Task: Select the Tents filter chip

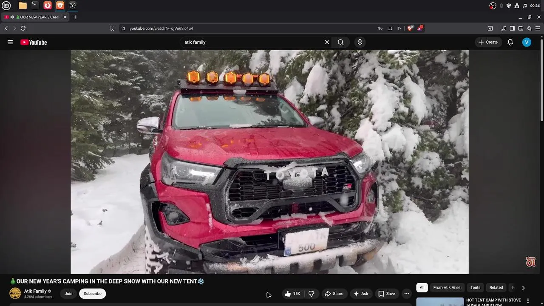Action: [475, 287]
